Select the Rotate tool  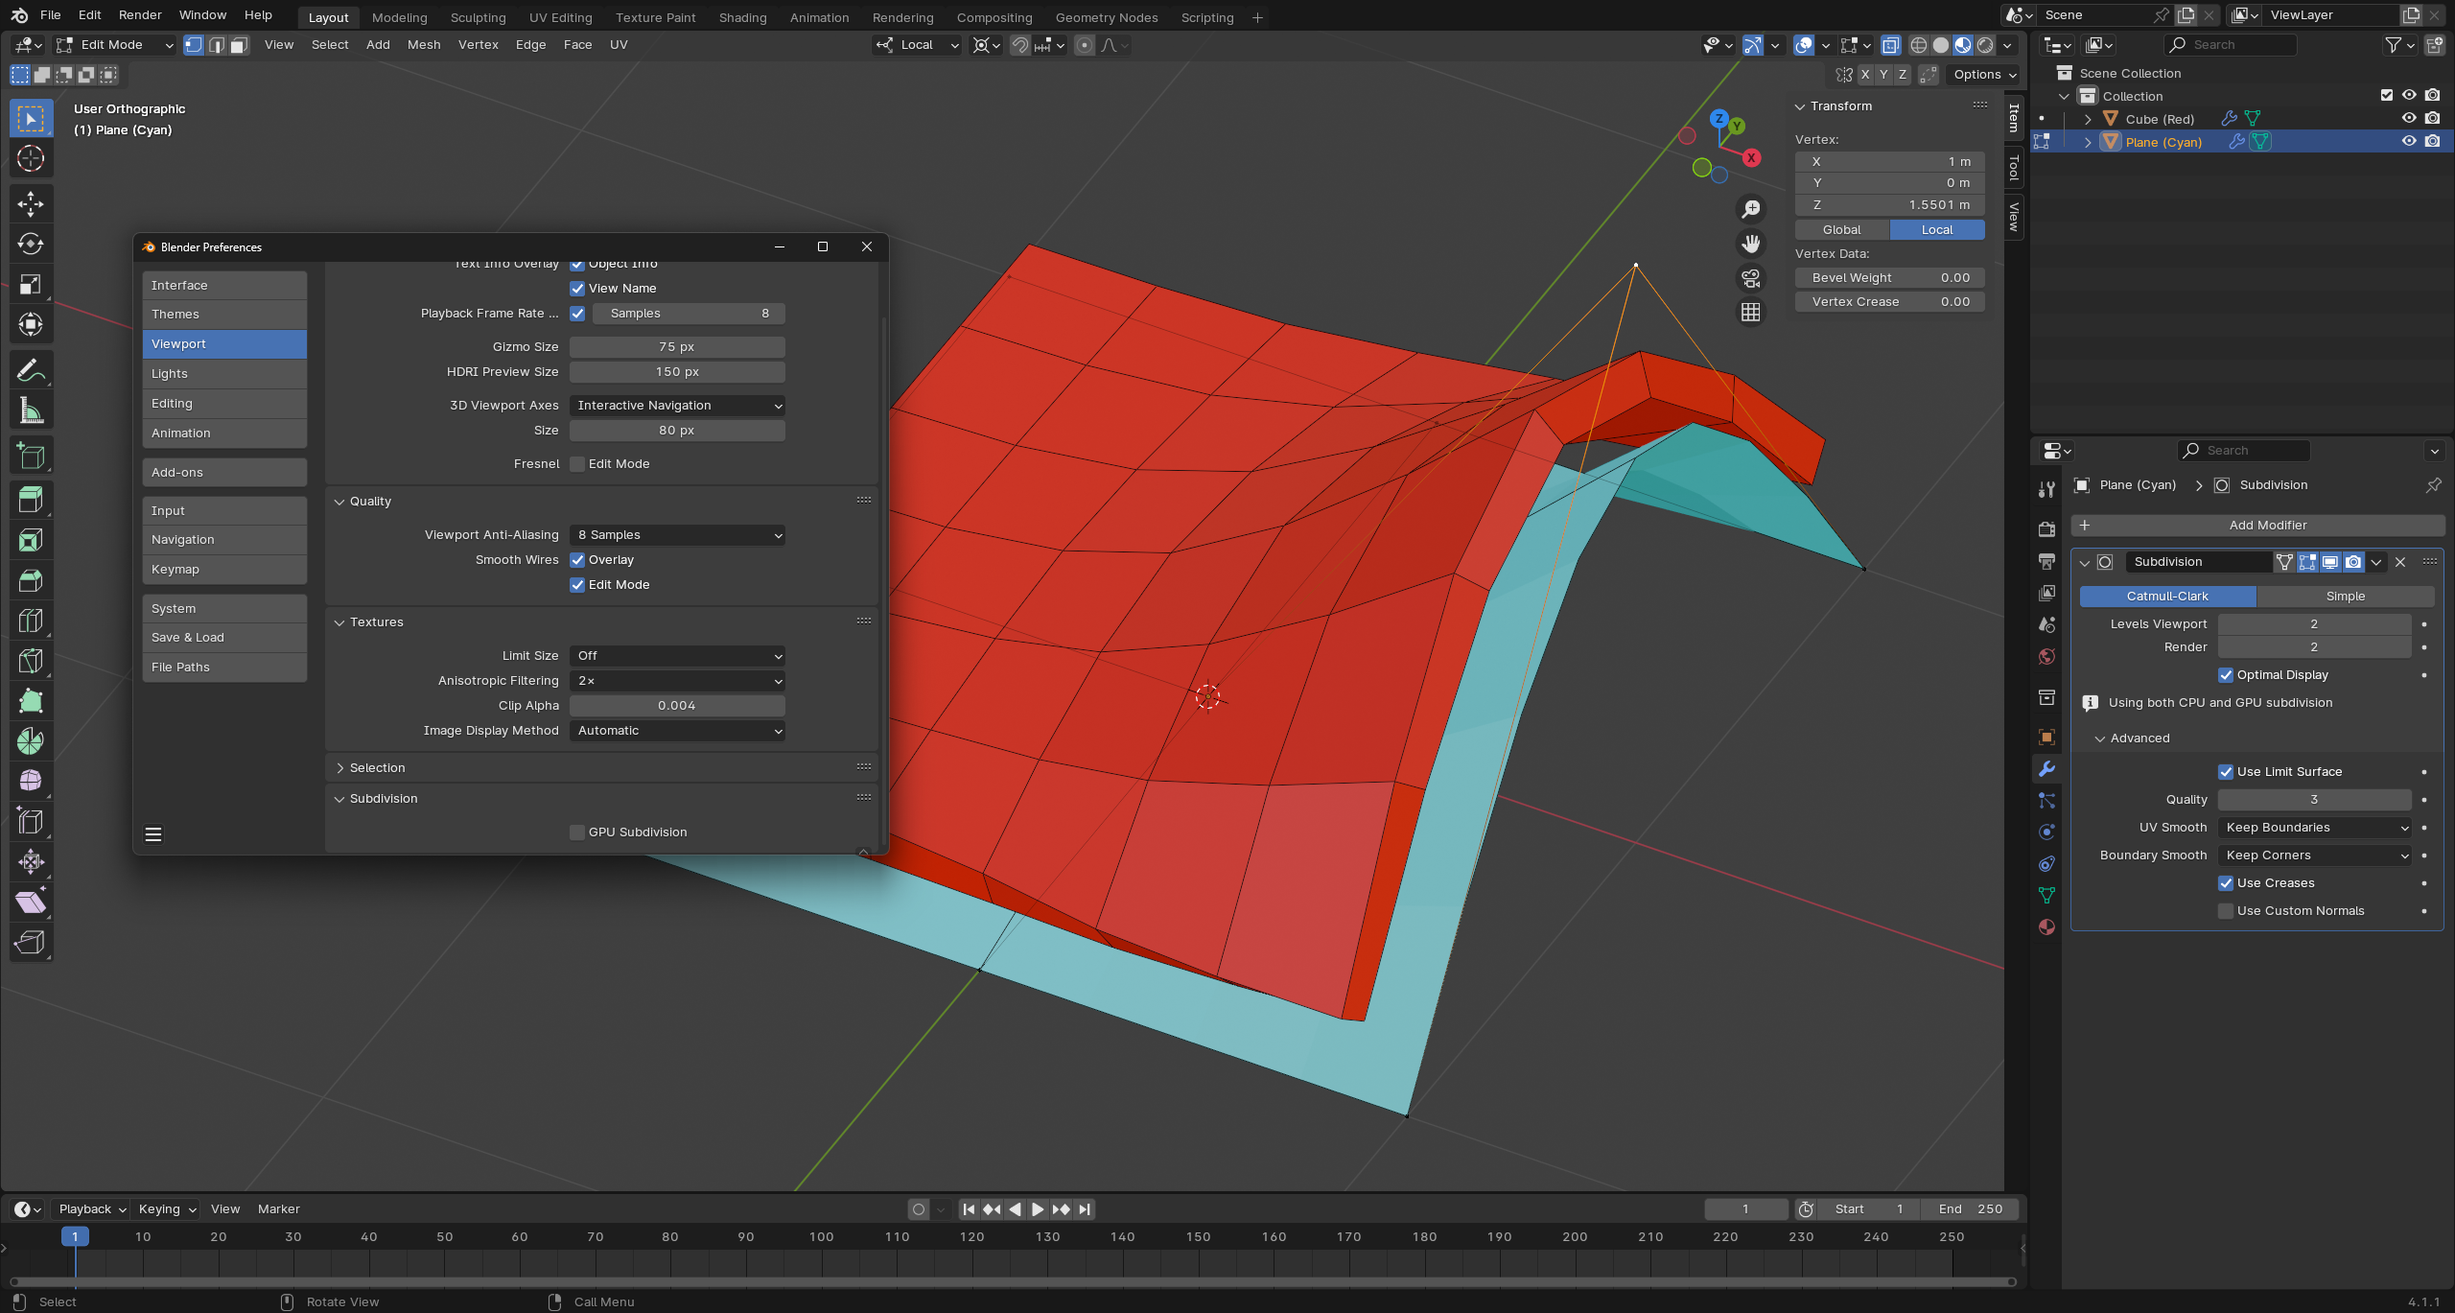pos(31,244)
